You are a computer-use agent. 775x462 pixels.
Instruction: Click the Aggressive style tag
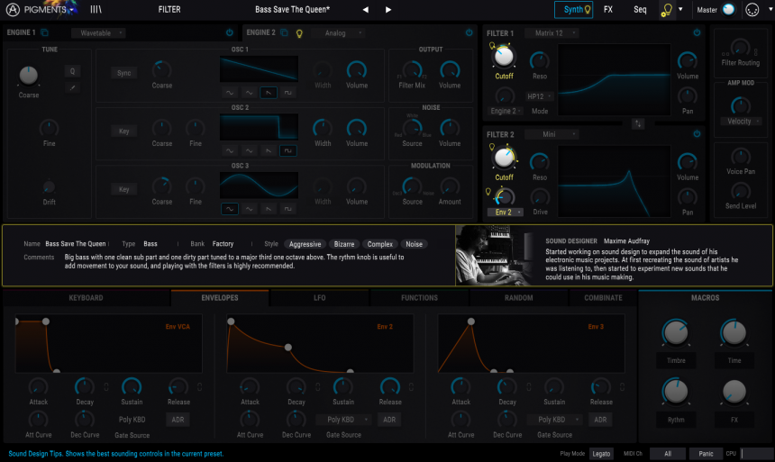click(305, 244)
